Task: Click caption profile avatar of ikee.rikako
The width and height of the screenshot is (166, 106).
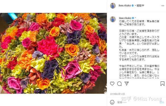Action: 113,19
